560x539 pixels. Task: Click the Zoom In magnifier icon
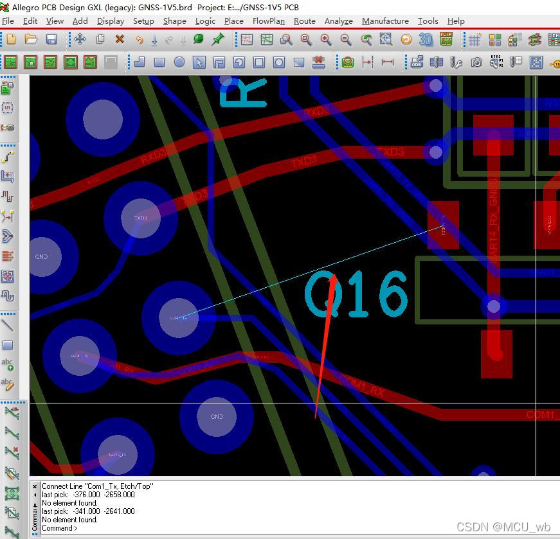[326, 40]
